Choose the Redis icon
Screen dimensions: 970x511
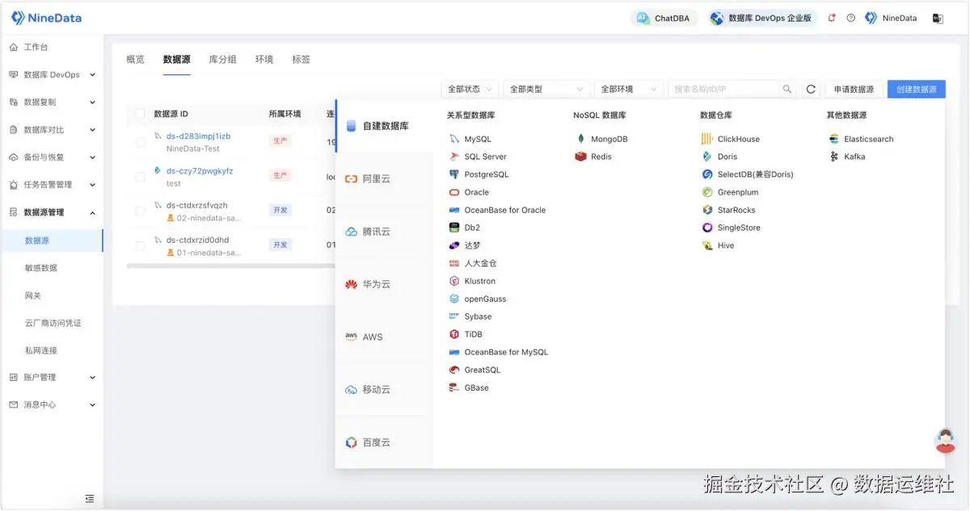click(x=580, y=157)
